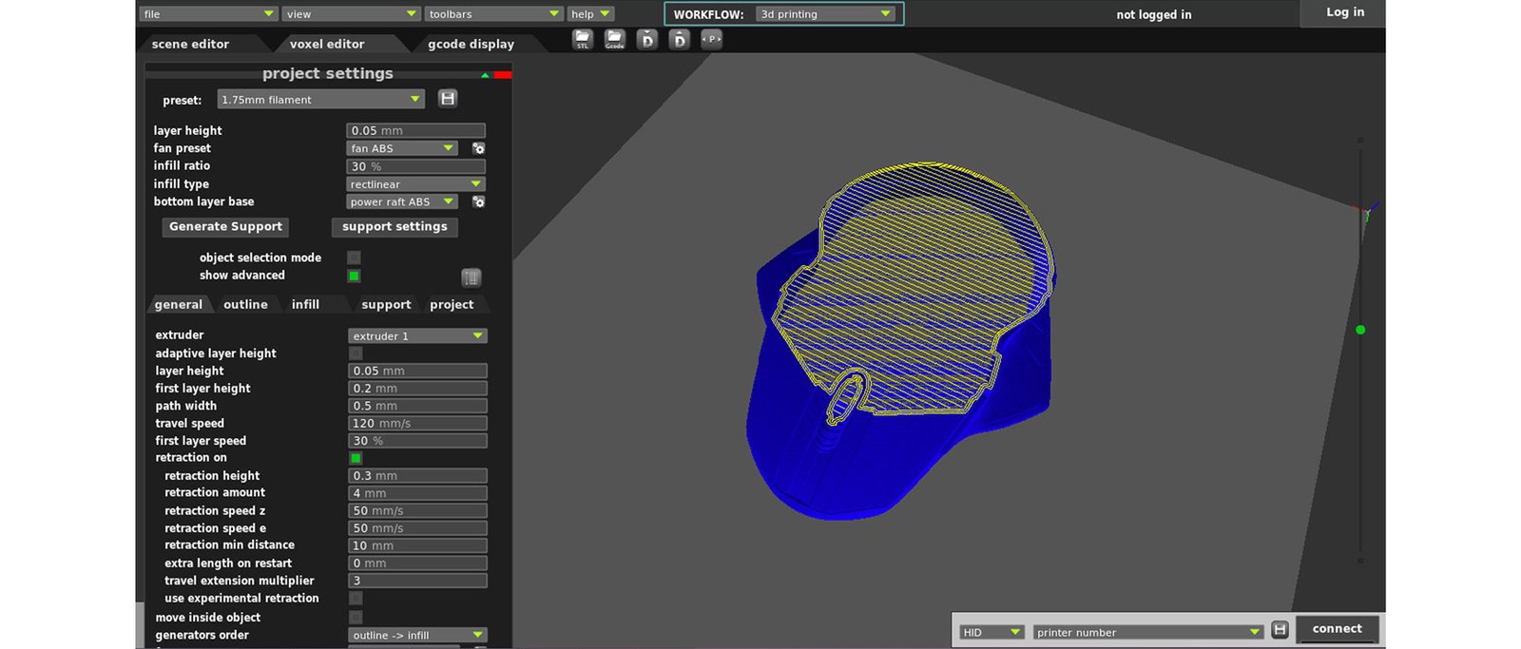The height and width of the screenshot is (649, 1521).
Task: Click the Generate Support button
Action: click(225, 227)
